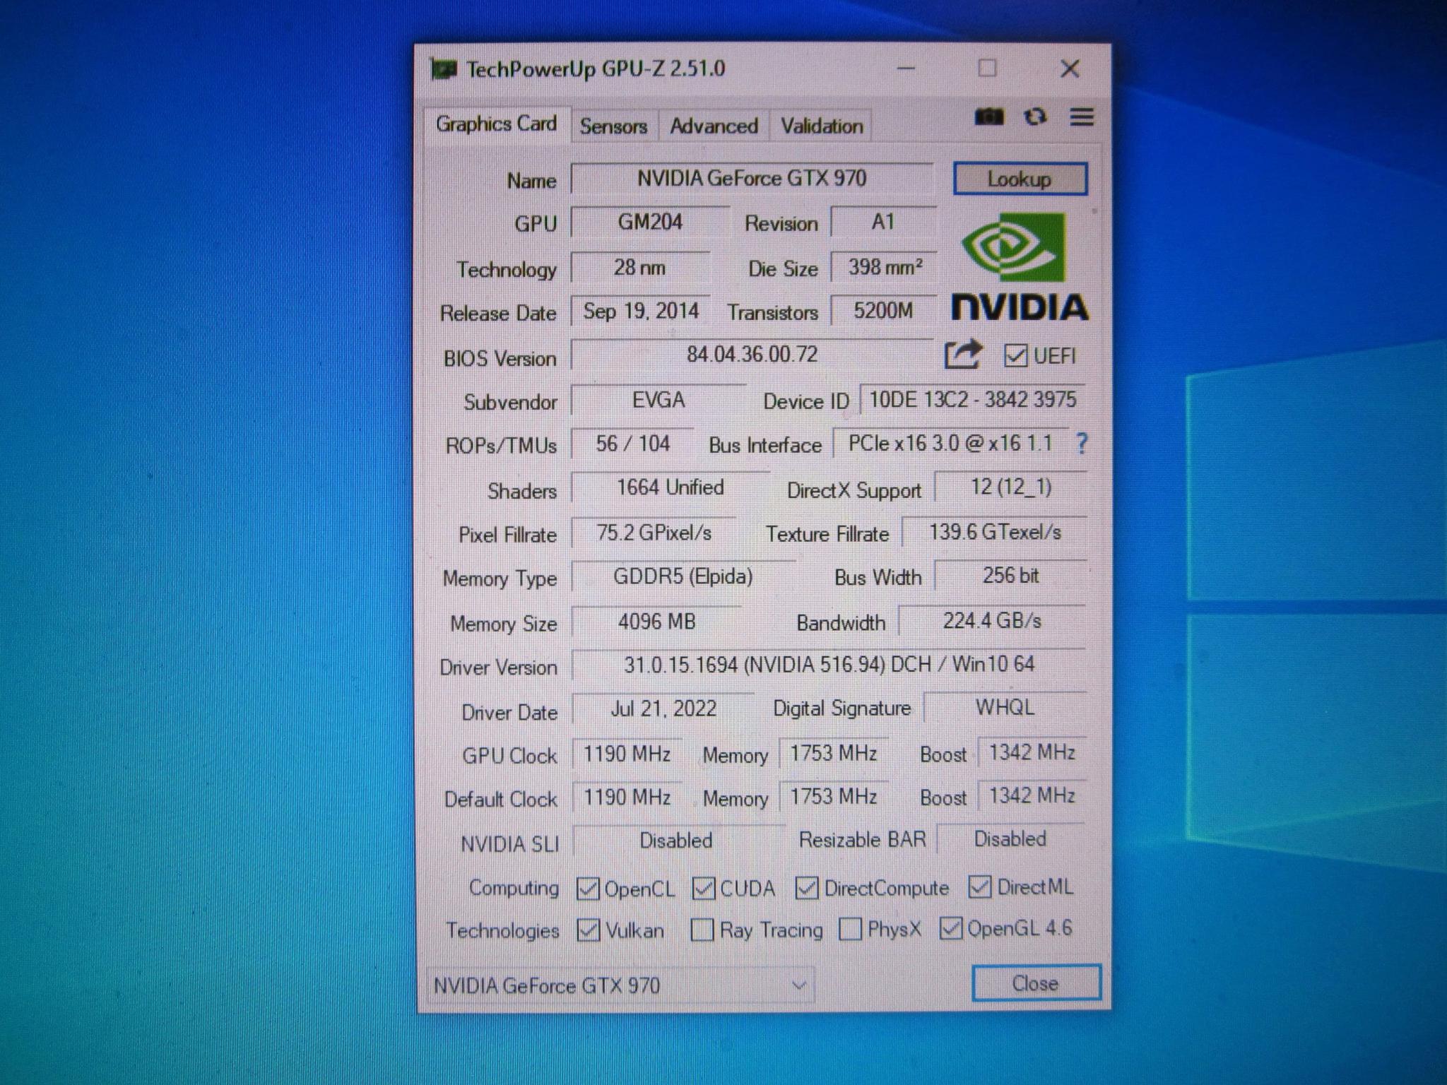The image size is (1447, 1085).
Task: Click the Transistors value 5200M
Action: (x=884, y=311)
